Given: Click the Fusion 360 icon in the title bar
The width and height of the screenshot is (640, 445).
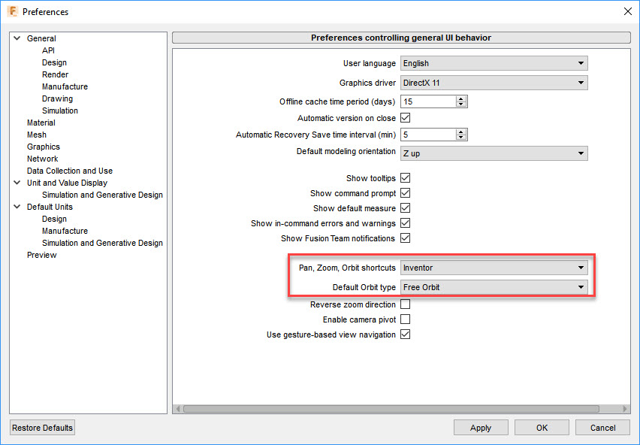Looking at the screenshot, I should click(11, 11).
